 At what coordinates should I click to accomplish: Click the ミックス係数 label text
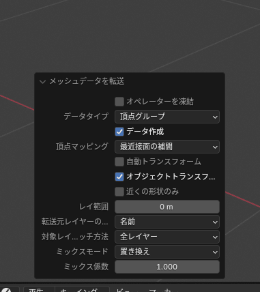click(86, 267)
